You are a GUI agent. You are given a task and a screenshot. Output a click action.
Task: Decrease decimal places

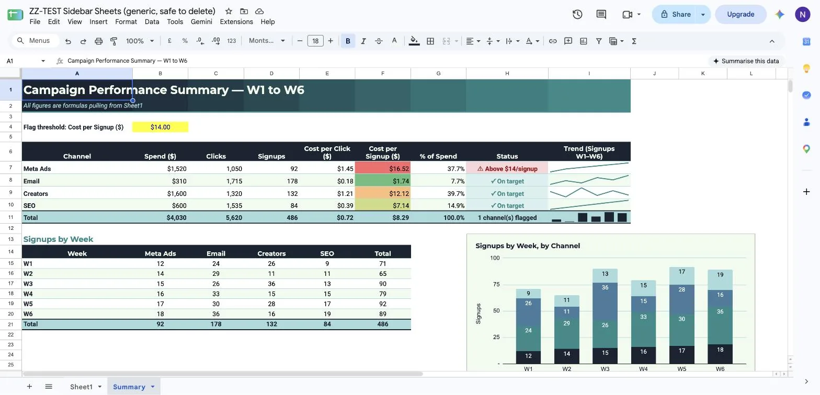[200, 41]
